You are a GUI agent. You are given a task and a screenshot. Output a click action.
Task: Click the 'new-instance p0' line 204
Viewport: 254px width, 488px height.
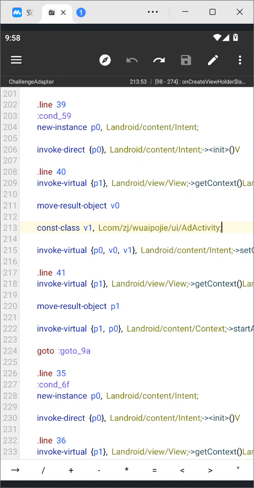click(118, 127)
